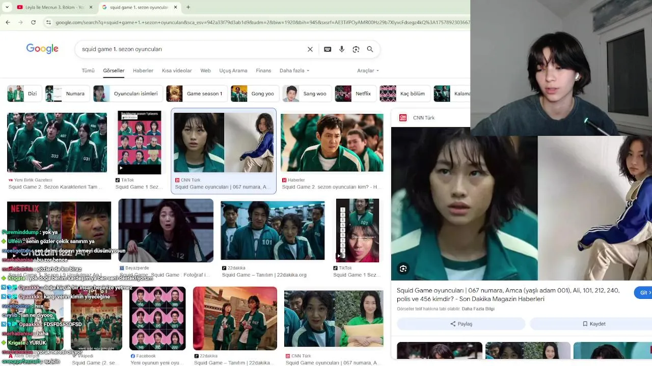Save the image with Kaydet button
The height and width of the screenshot is (366, 652).
pos(593,324)
